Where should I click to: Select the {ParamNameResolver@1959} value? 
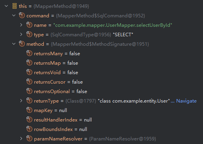coord(123,139)
